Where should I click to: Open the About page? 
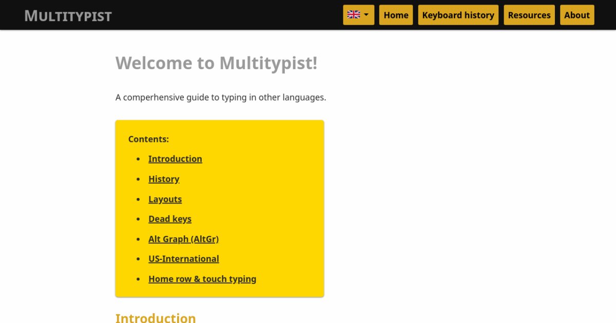point(577,15)
